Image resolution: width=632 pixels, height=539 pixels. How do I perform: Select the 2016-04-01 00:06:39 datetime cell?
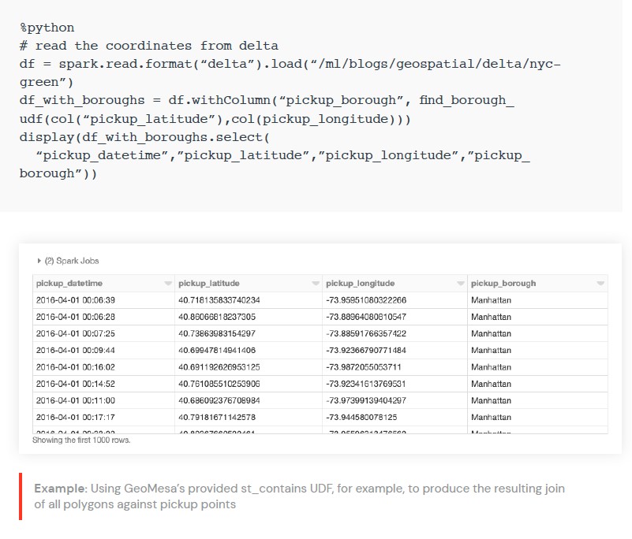pyautogui.click(x=76, y=300)
